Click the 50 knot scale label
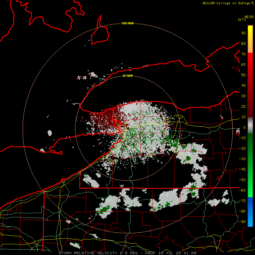The height and width of the screenshot is (255, 255). pyautogui.click(x=243, y=75)
